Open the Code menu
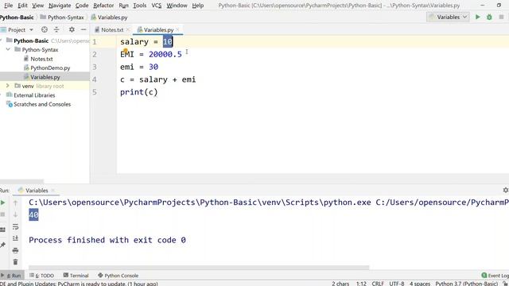509x286 pixels. pyautogui.click(x=82, y=6)
